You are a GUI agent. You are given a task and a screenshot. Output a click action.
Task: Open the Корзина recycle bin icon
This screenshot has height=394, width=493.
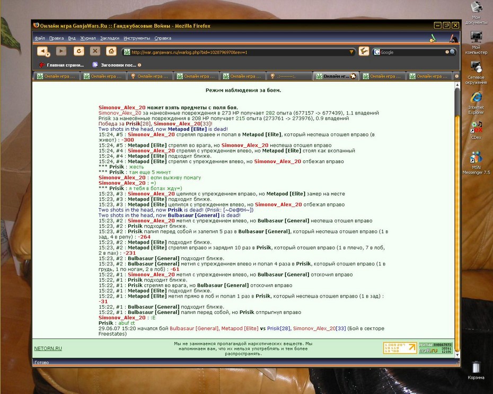(x=476, y=370)
